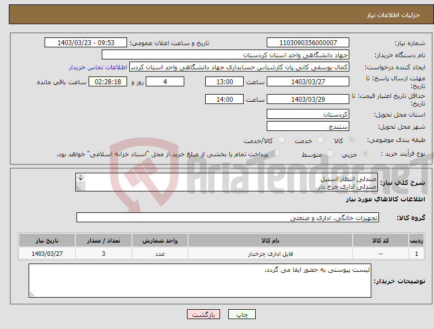Click the شماره نیاز field 1103090356000007

(x=308, y=43)
